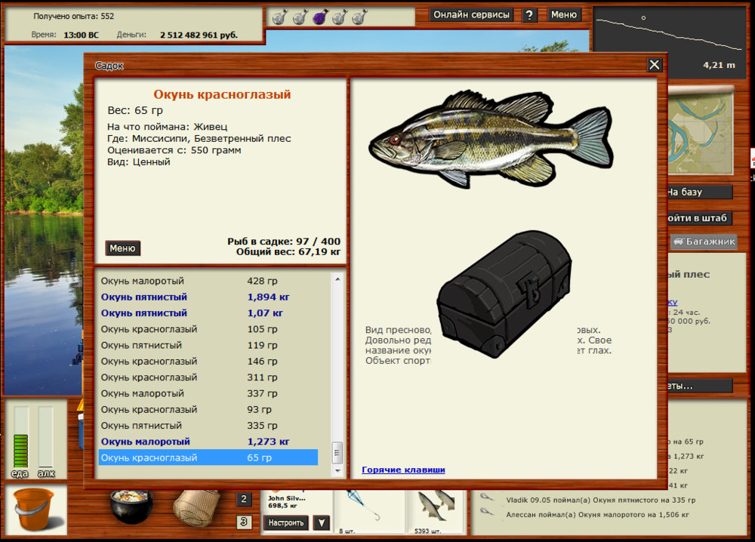The width and height of the screenshot is (755, 542).
Task: Switch to rod slot 2
Action: (x=244, y=499)
